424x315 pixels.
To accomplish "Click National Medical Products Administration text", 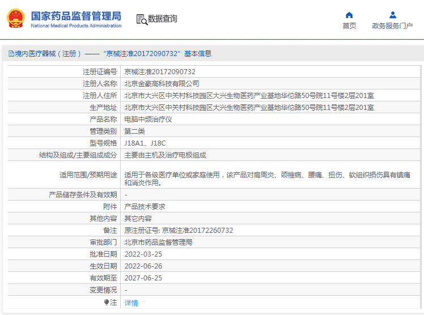I will [x=76, y=25].
